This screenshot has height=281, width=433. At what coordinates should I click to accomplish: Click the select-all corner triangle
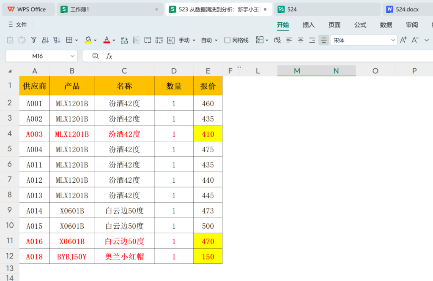10,71
